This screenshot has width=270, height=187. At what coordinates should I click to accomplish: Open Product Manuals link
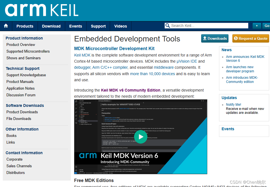(x=20, y=82)
